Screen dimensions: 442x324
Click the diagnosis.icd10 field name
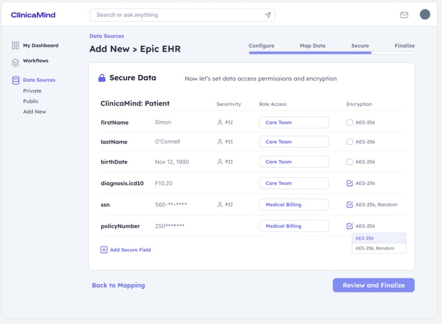122,183
